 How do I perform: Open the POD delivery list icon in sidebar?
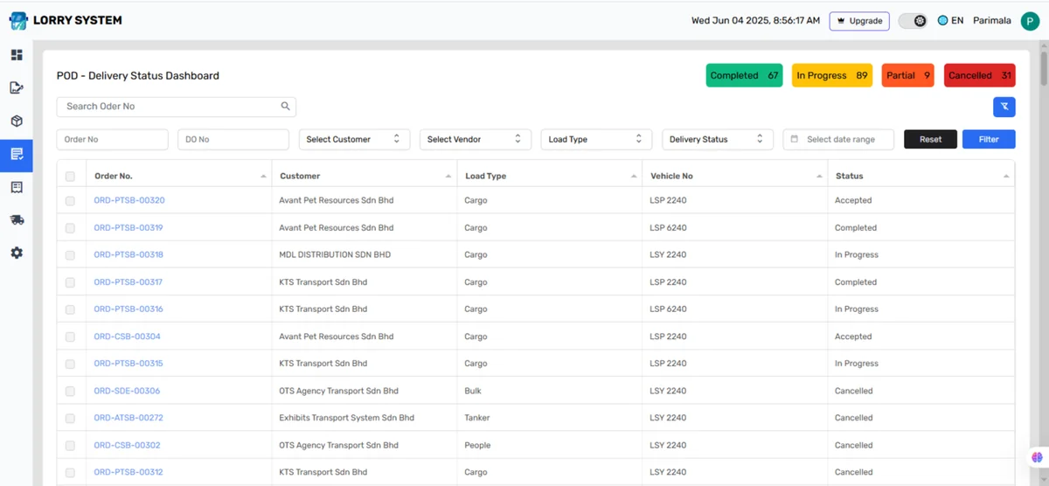click(17, 155)
